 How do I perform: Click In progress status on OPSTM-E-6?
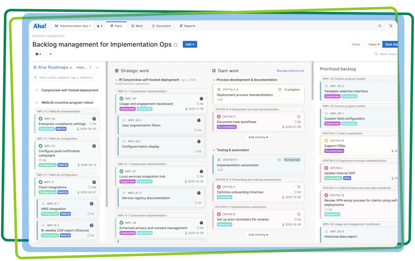click(x=292, y=90)
